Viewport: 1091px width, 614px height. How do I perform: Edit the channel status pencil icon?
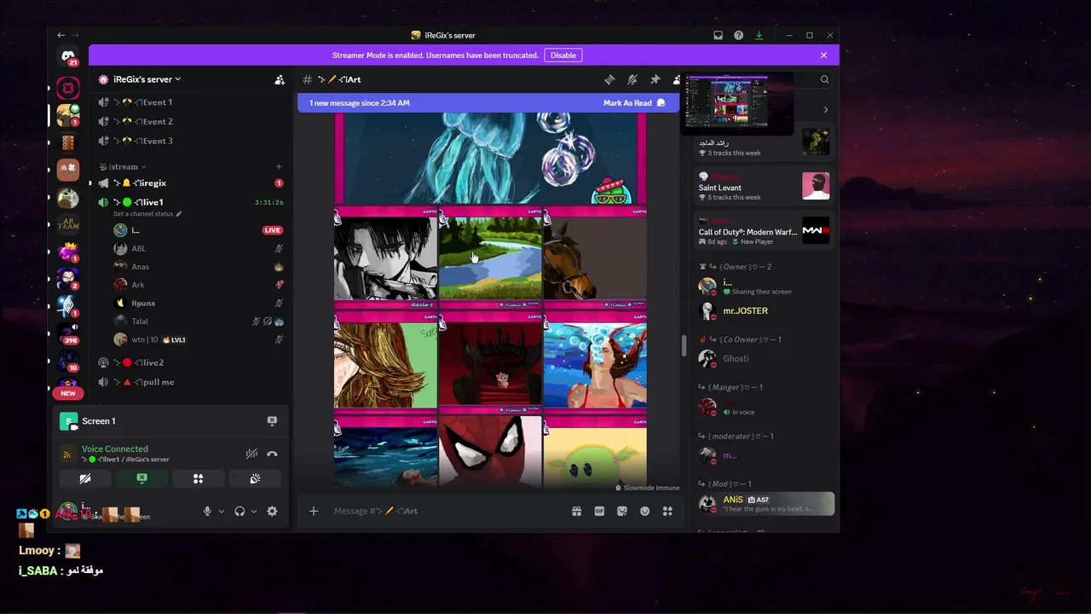[179, 214]
